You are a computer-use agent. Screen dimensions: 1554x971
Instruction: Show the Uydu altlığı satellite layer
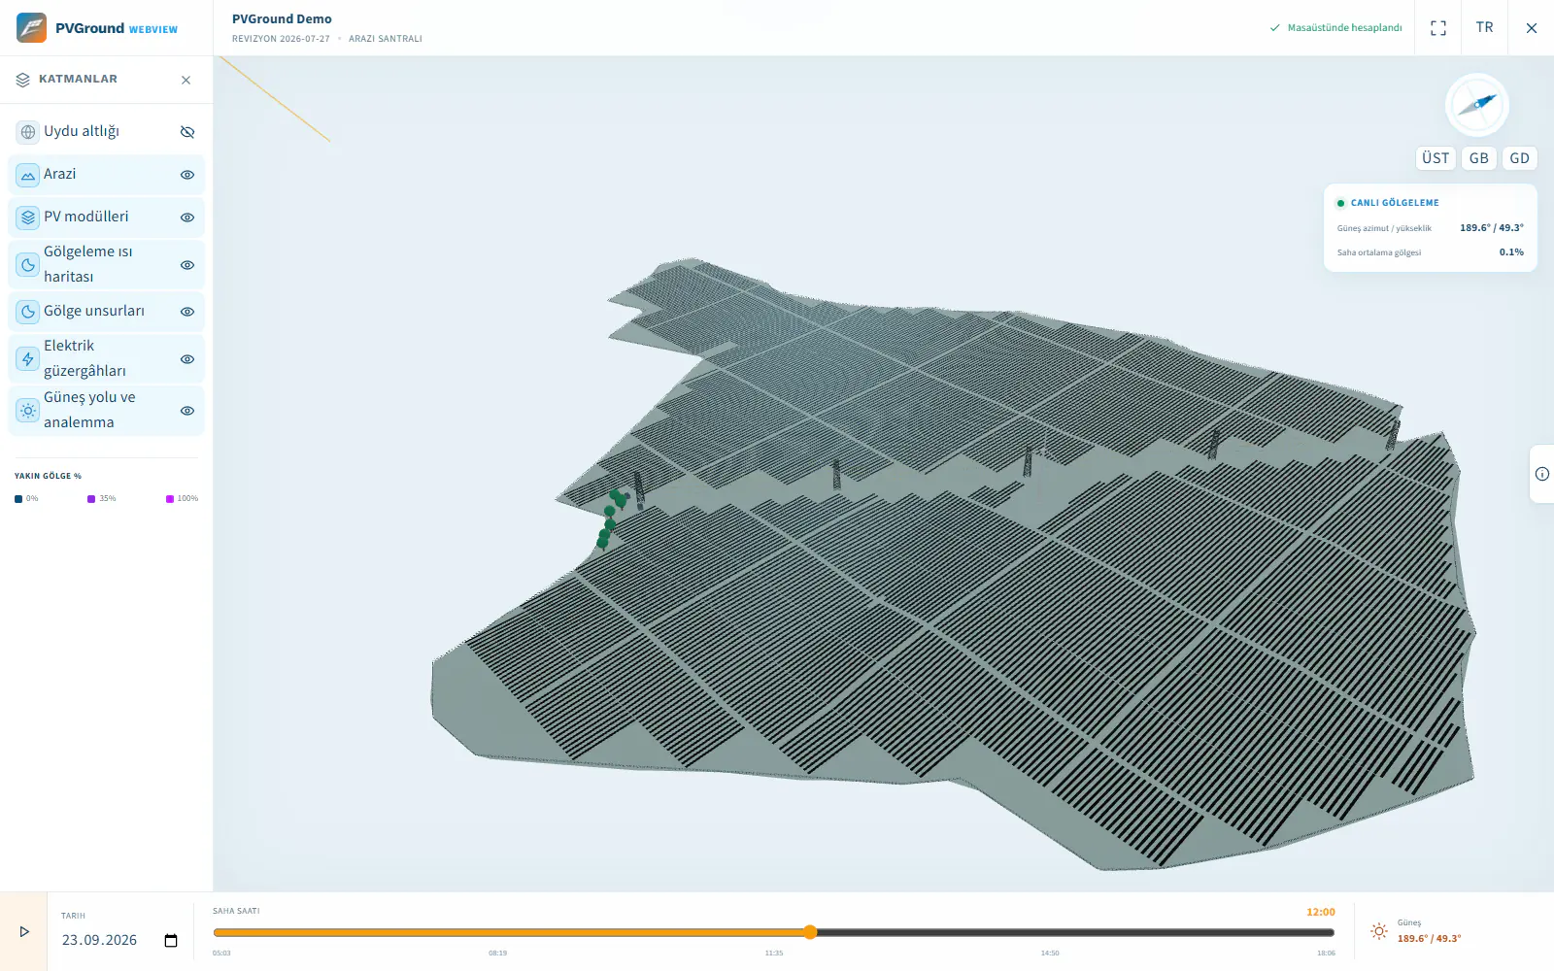coord(187,132)
